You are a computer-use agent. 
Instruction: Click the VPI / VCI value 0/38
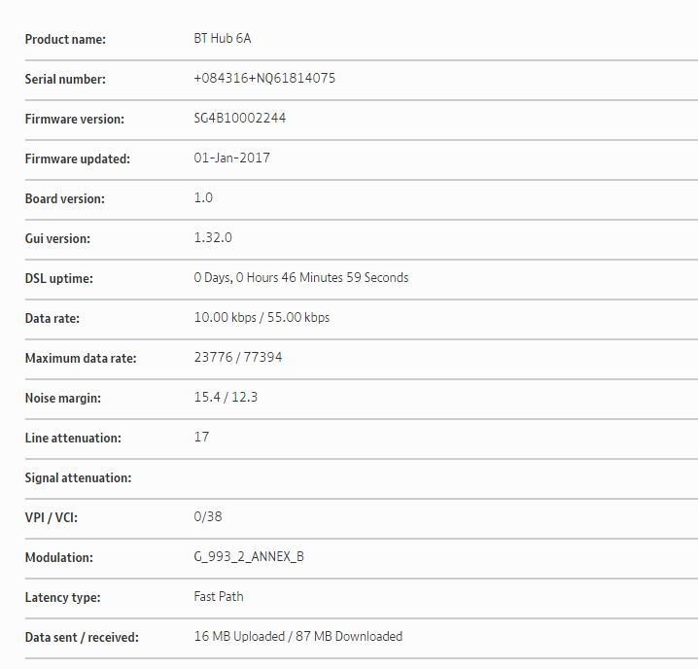(208, 517)
